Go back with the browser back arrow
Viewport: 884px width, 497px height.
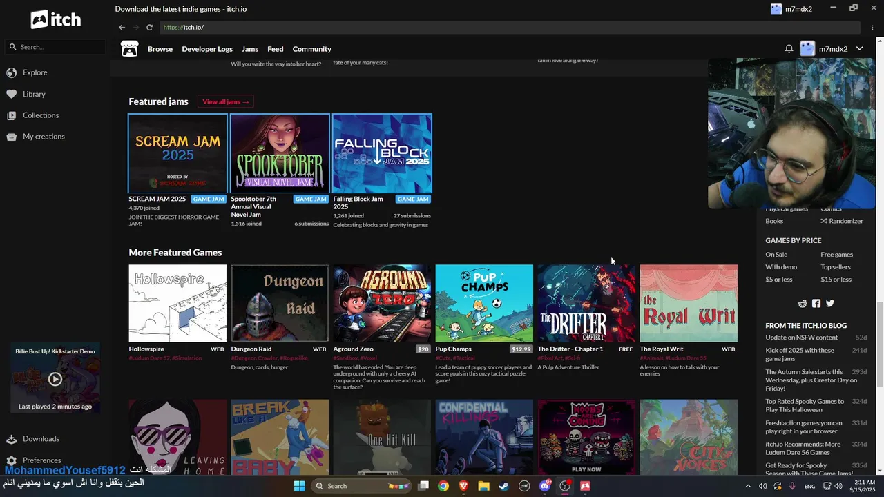click(x=122, y=28)
